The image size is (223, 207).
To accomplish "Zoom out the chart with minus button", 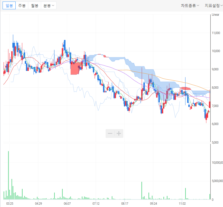I will click(110, 134).
